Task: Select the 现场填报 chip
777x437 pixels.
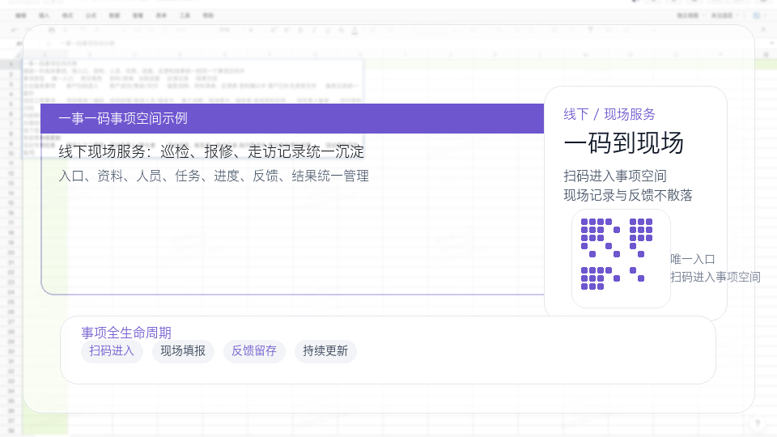Action: point(183,351)
